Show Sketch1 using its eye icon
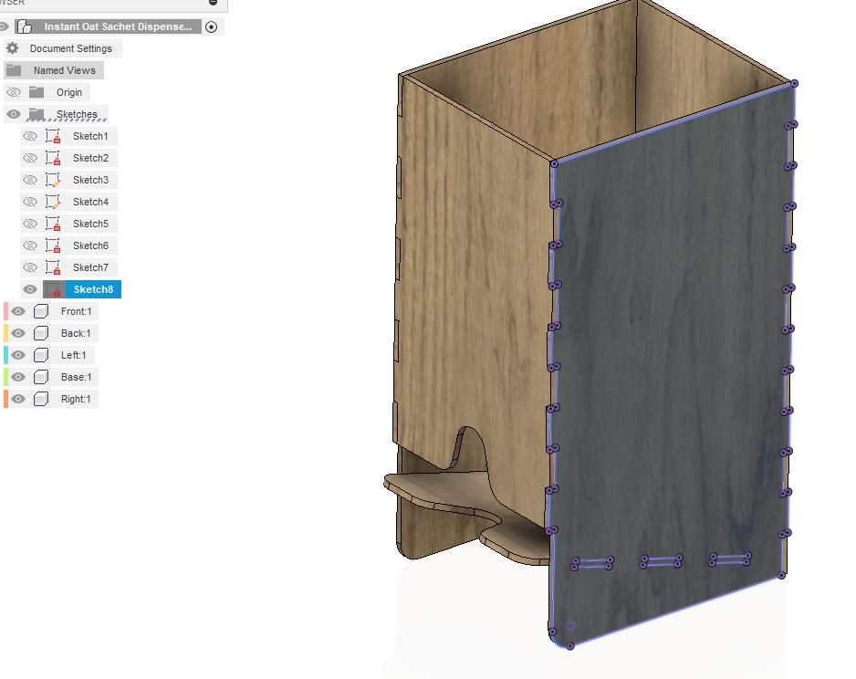This screenshot has width=856, height=679. click(x=30, y=136)
